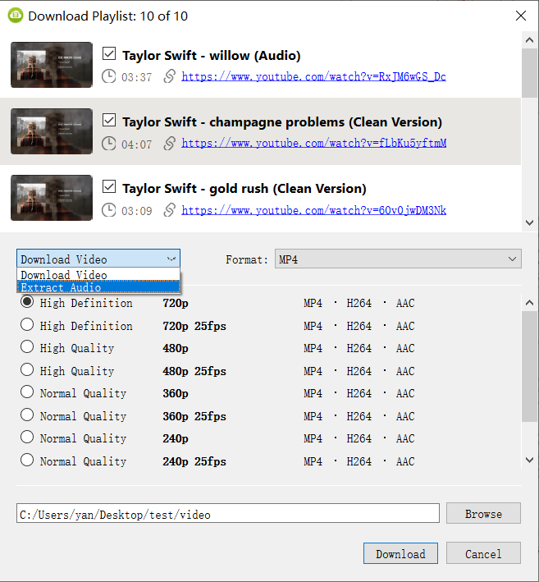
Task: Click the Cancel button
Action: (x=483, y=553)
